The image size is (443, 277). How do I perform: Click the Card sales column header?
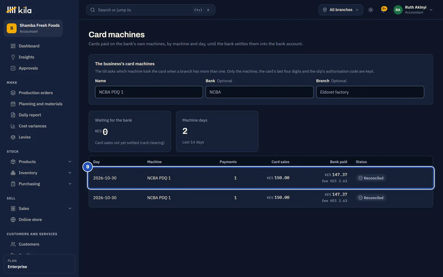click(x=280, y=162)
